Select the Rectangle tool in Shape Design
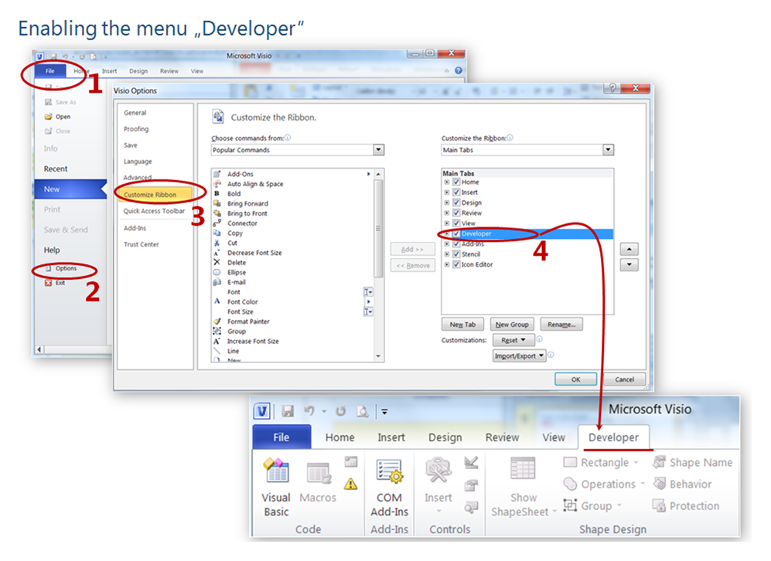The width and height of the screenshot is (771, 561). pos(600,462)
